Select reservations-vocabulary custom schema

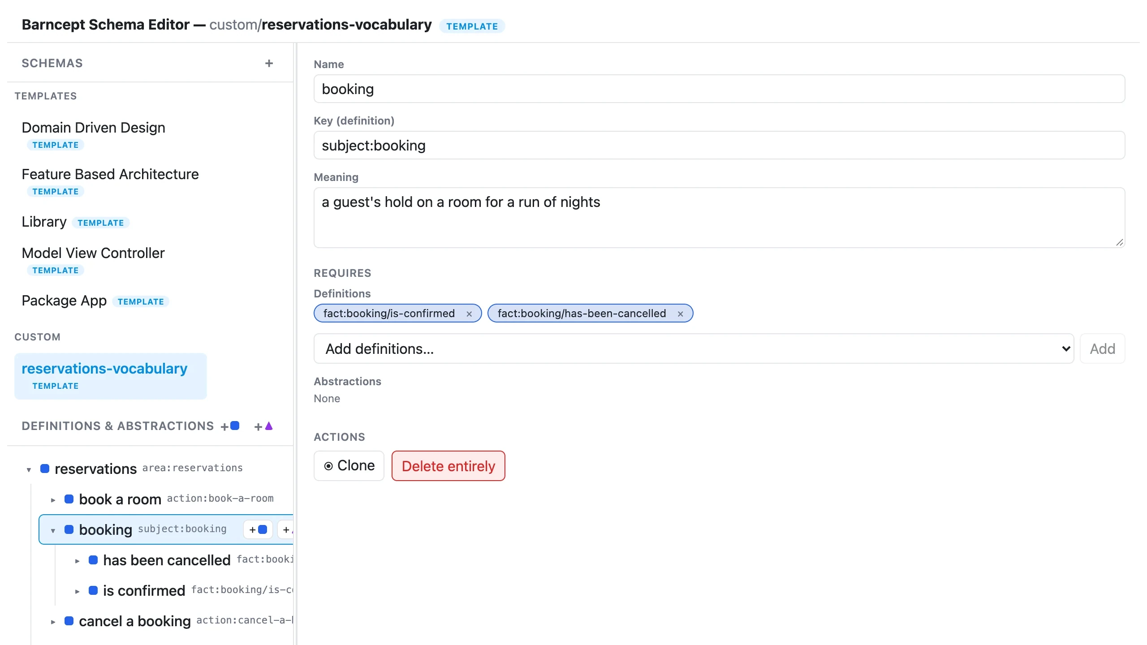pos(111,376)
